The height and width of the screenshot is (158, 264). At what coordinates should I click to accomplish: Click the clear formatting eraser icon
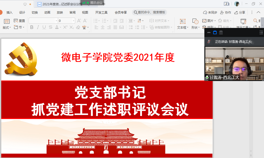click(x=78, y=27)
